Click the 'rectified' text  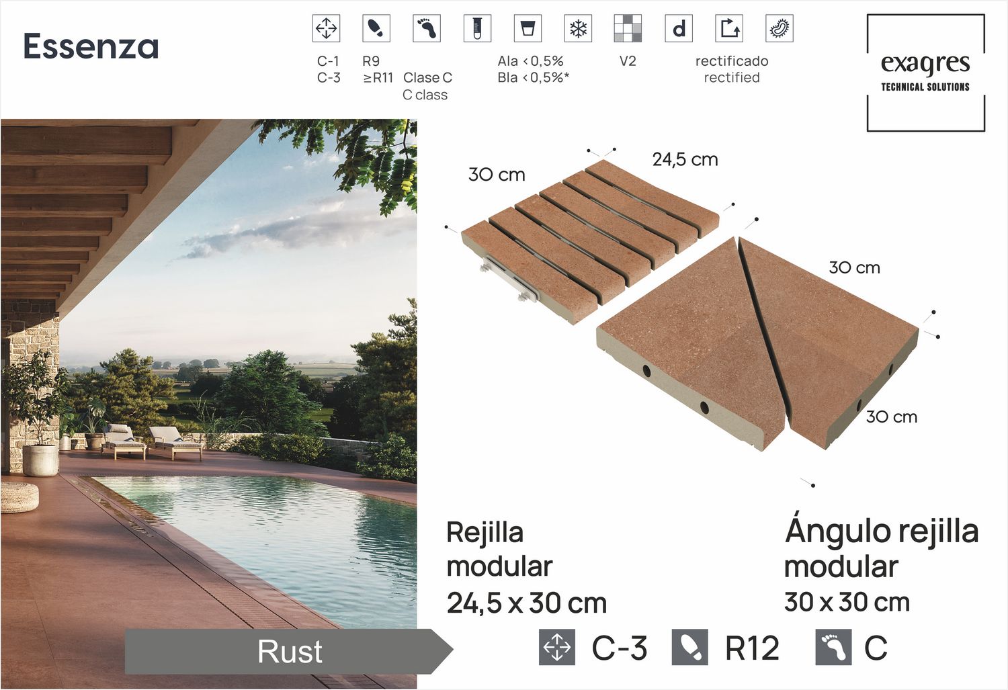coord(732,78)
